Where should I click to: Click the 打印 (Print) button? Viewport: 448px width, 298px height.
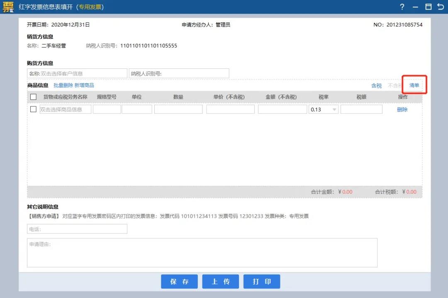click(262, 281)
